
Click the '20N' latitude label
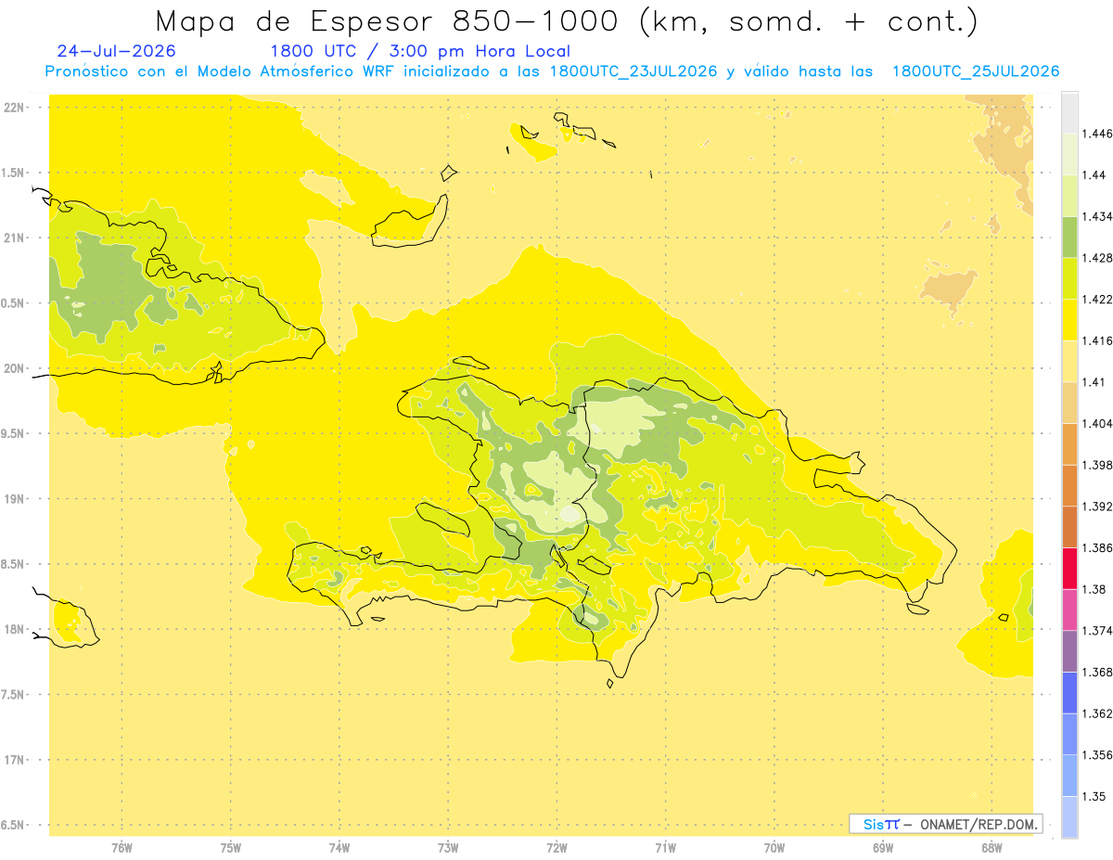16,368
